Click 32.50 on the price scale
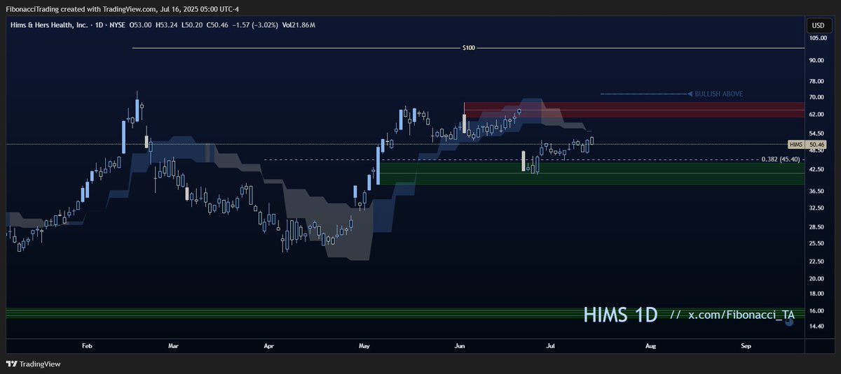Viewport: 841px width, 374px height. coord(816,208)
